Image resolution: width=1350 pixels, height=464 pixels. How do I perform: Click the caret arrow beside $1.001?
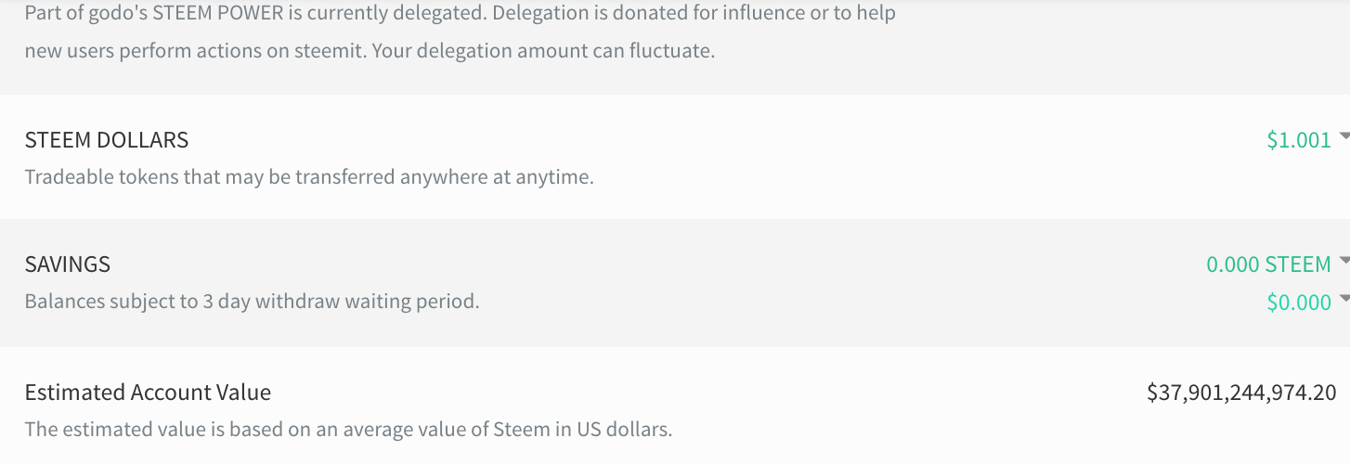[x=1344, y=136]
